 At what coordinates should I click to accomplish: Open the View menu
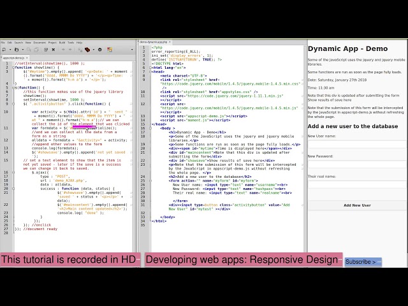coord(28,43)
